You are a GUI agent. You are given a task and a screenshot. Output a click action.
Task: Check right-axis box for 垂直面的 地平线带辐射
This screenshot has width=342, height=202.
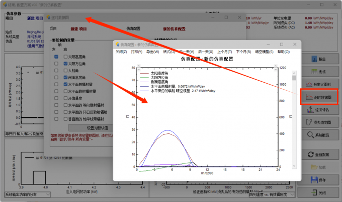click(x=65, y=119)
